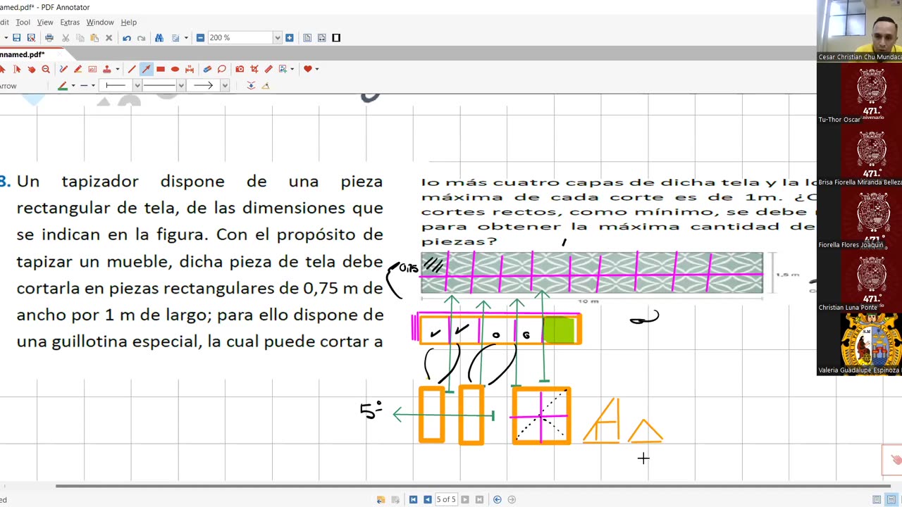902x507 pixels.
Task: Select the Eraser tool
Action: click(x=207, y=69)
